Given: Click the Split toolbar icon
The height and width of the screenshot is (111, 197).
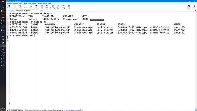Looking at the screenshot, I should (x=42, y=6).
